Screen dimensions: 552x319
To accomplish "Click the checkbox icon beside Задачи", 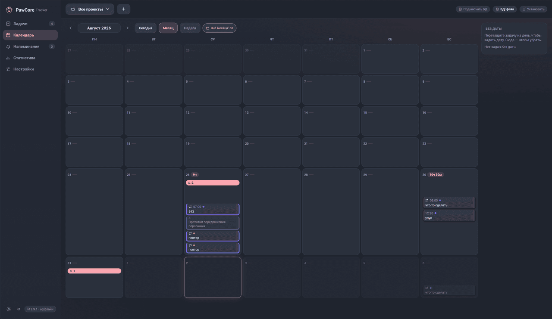I will (8, 24).
